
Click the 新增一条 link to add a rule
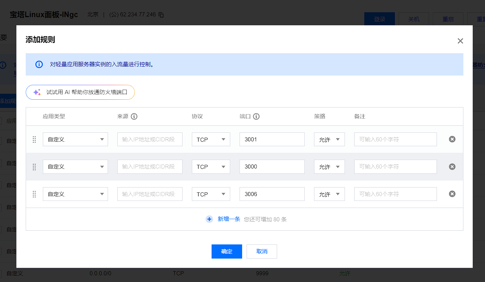(229, 219)
